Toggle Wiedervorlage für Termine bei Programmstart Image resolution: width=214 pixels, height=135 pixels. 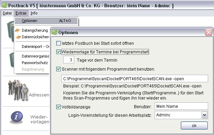pyautogui.click(x=58, y=52)
